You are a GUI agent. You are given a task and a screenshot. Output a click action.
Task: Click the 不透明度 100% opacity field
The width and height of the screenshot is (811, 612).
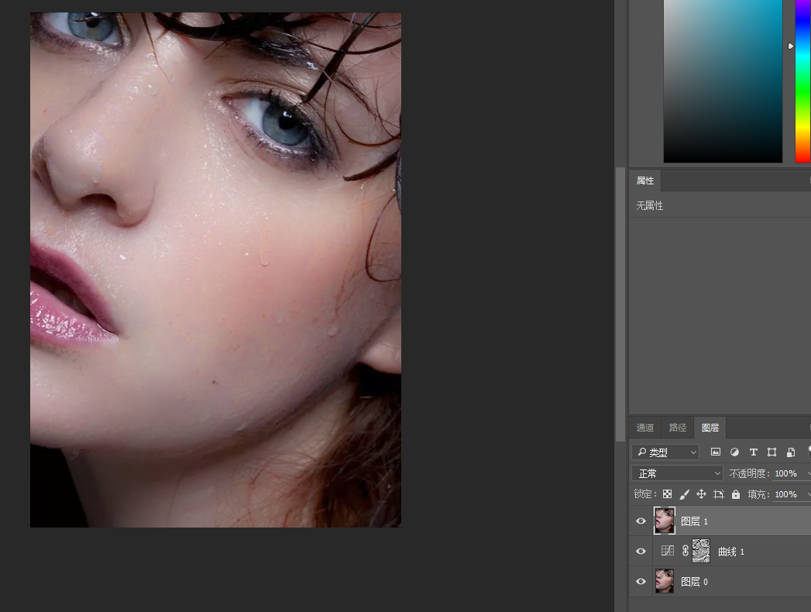click(x=787, y=473)
